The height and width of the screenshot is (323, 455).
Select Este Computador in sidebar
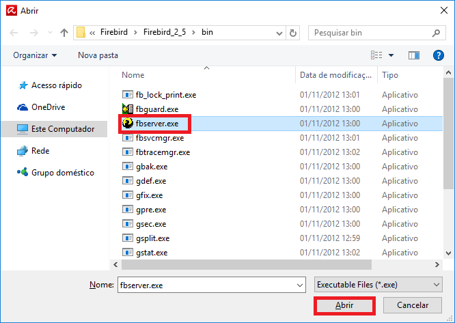(x=62, y=129)
